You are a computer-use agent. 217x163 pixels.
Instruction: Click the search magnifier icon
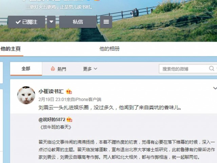pyautogui.click(x=212, y=69)
